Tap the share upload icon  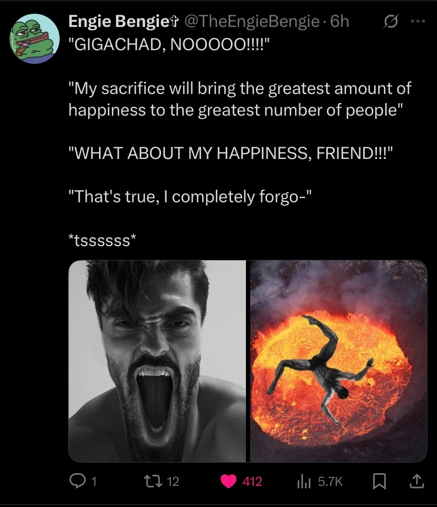[416, 481]
